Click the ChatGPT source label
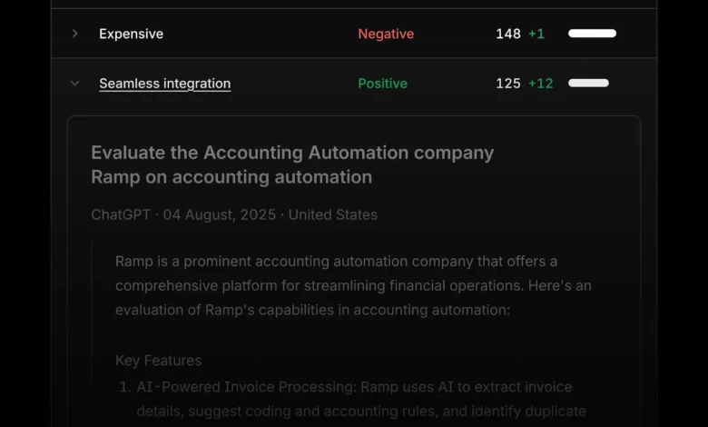This screenshot has height=427, width=708. [121, 215]
